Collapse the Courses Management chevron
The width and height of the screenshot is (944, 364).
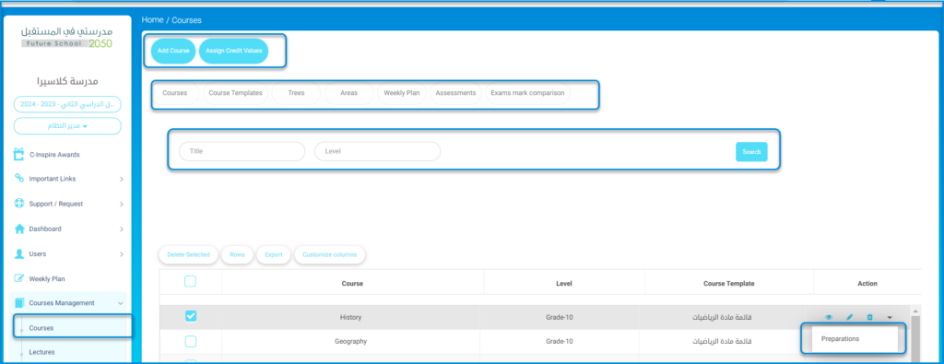click(x=121, y=303)
